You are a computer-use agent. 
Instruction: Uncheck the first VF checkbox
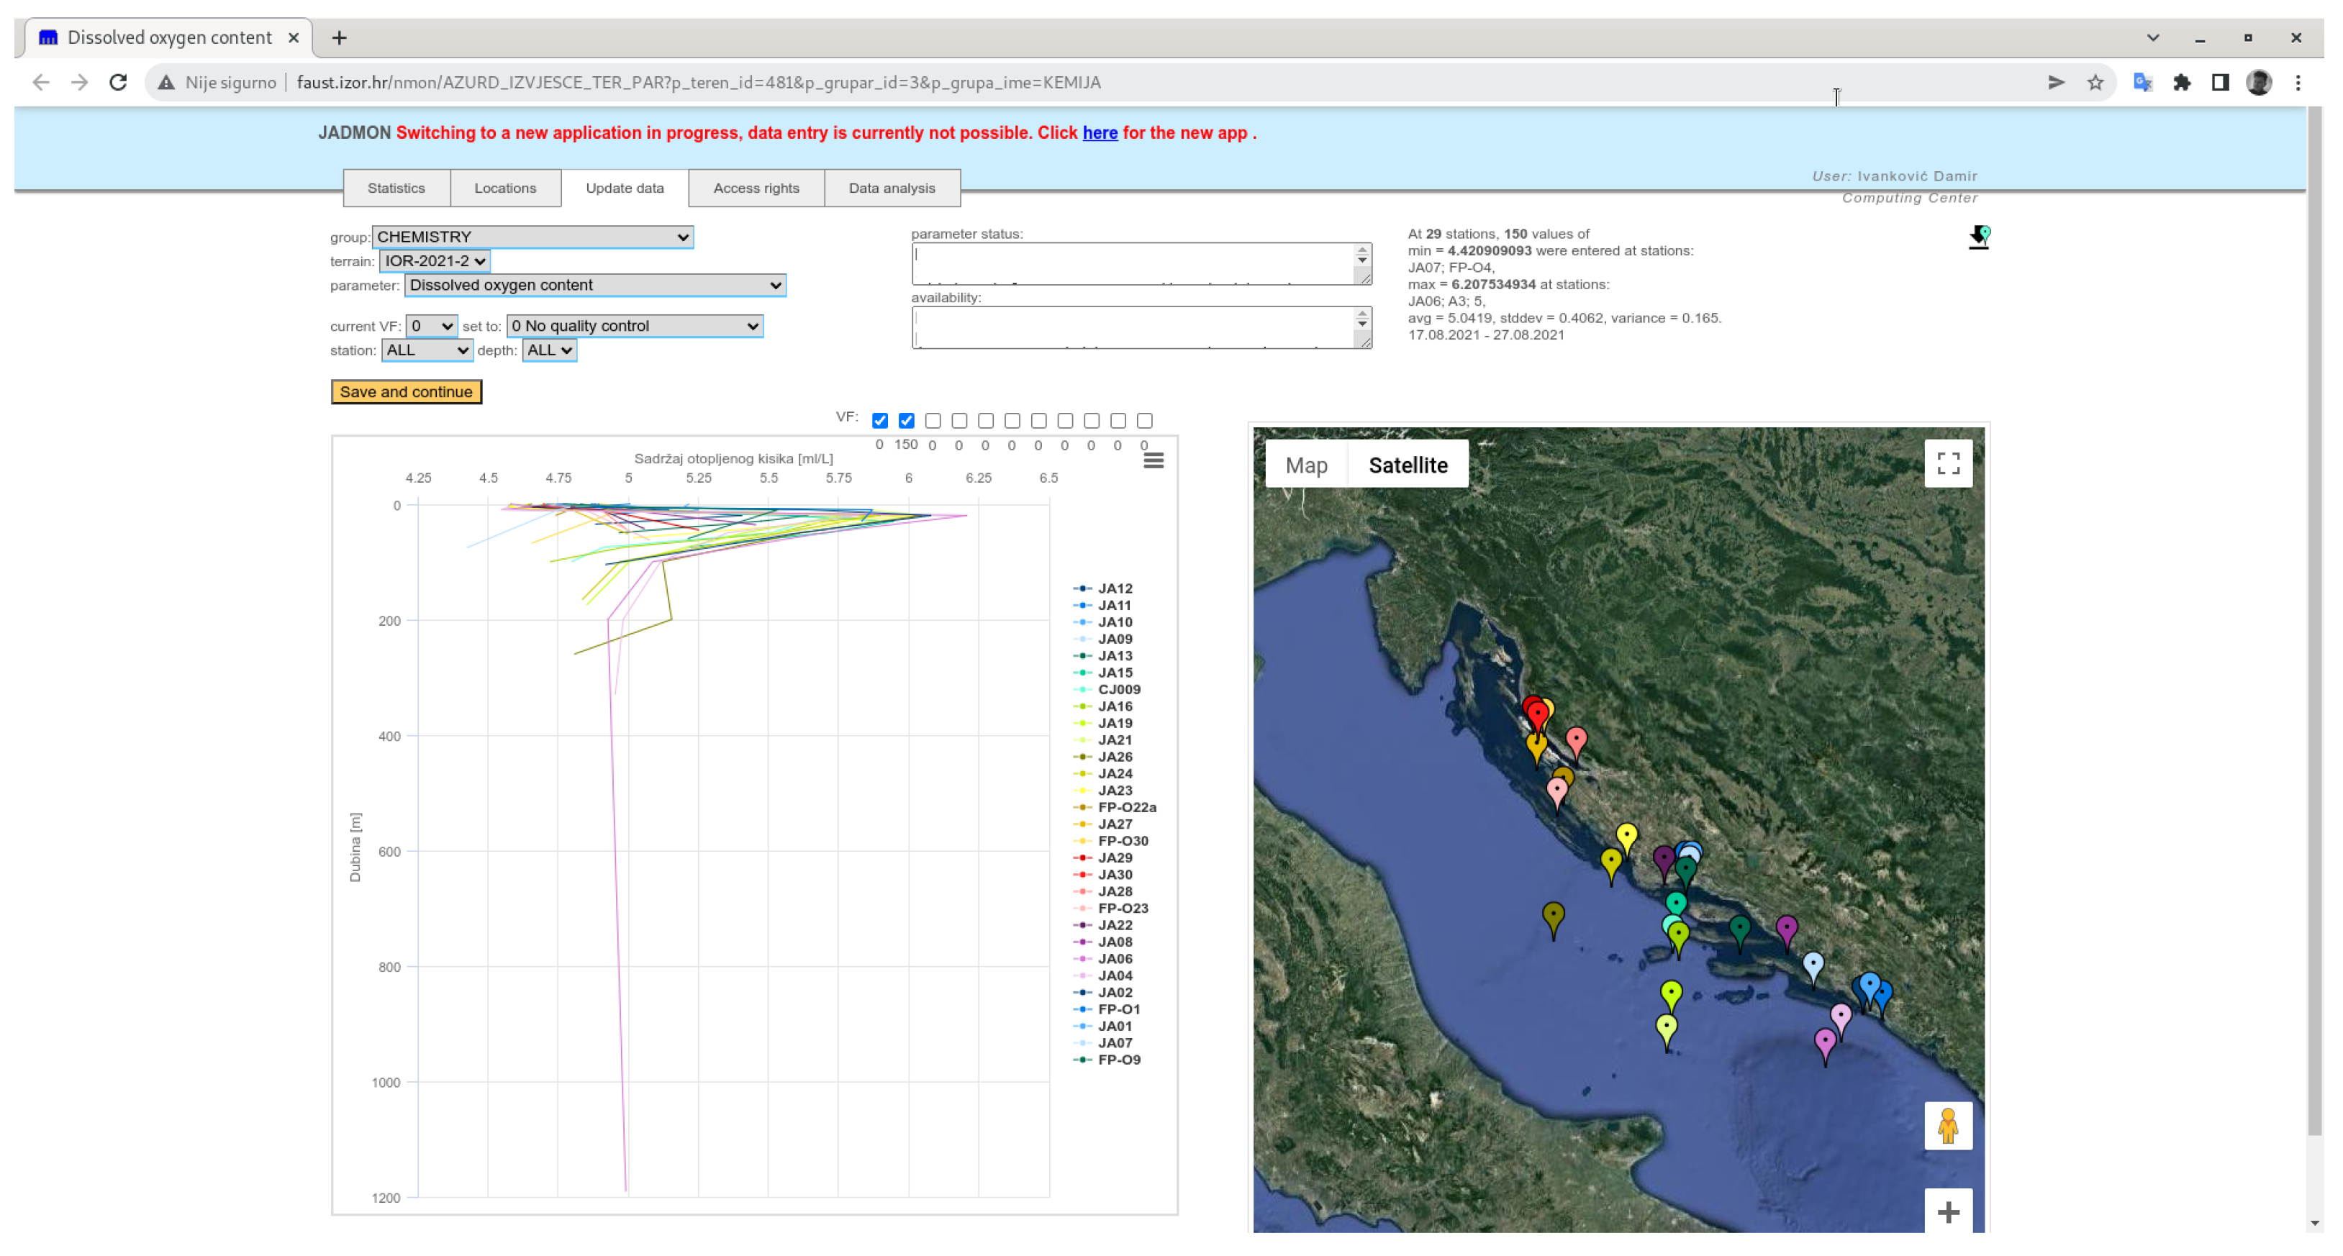pos(879,420)
